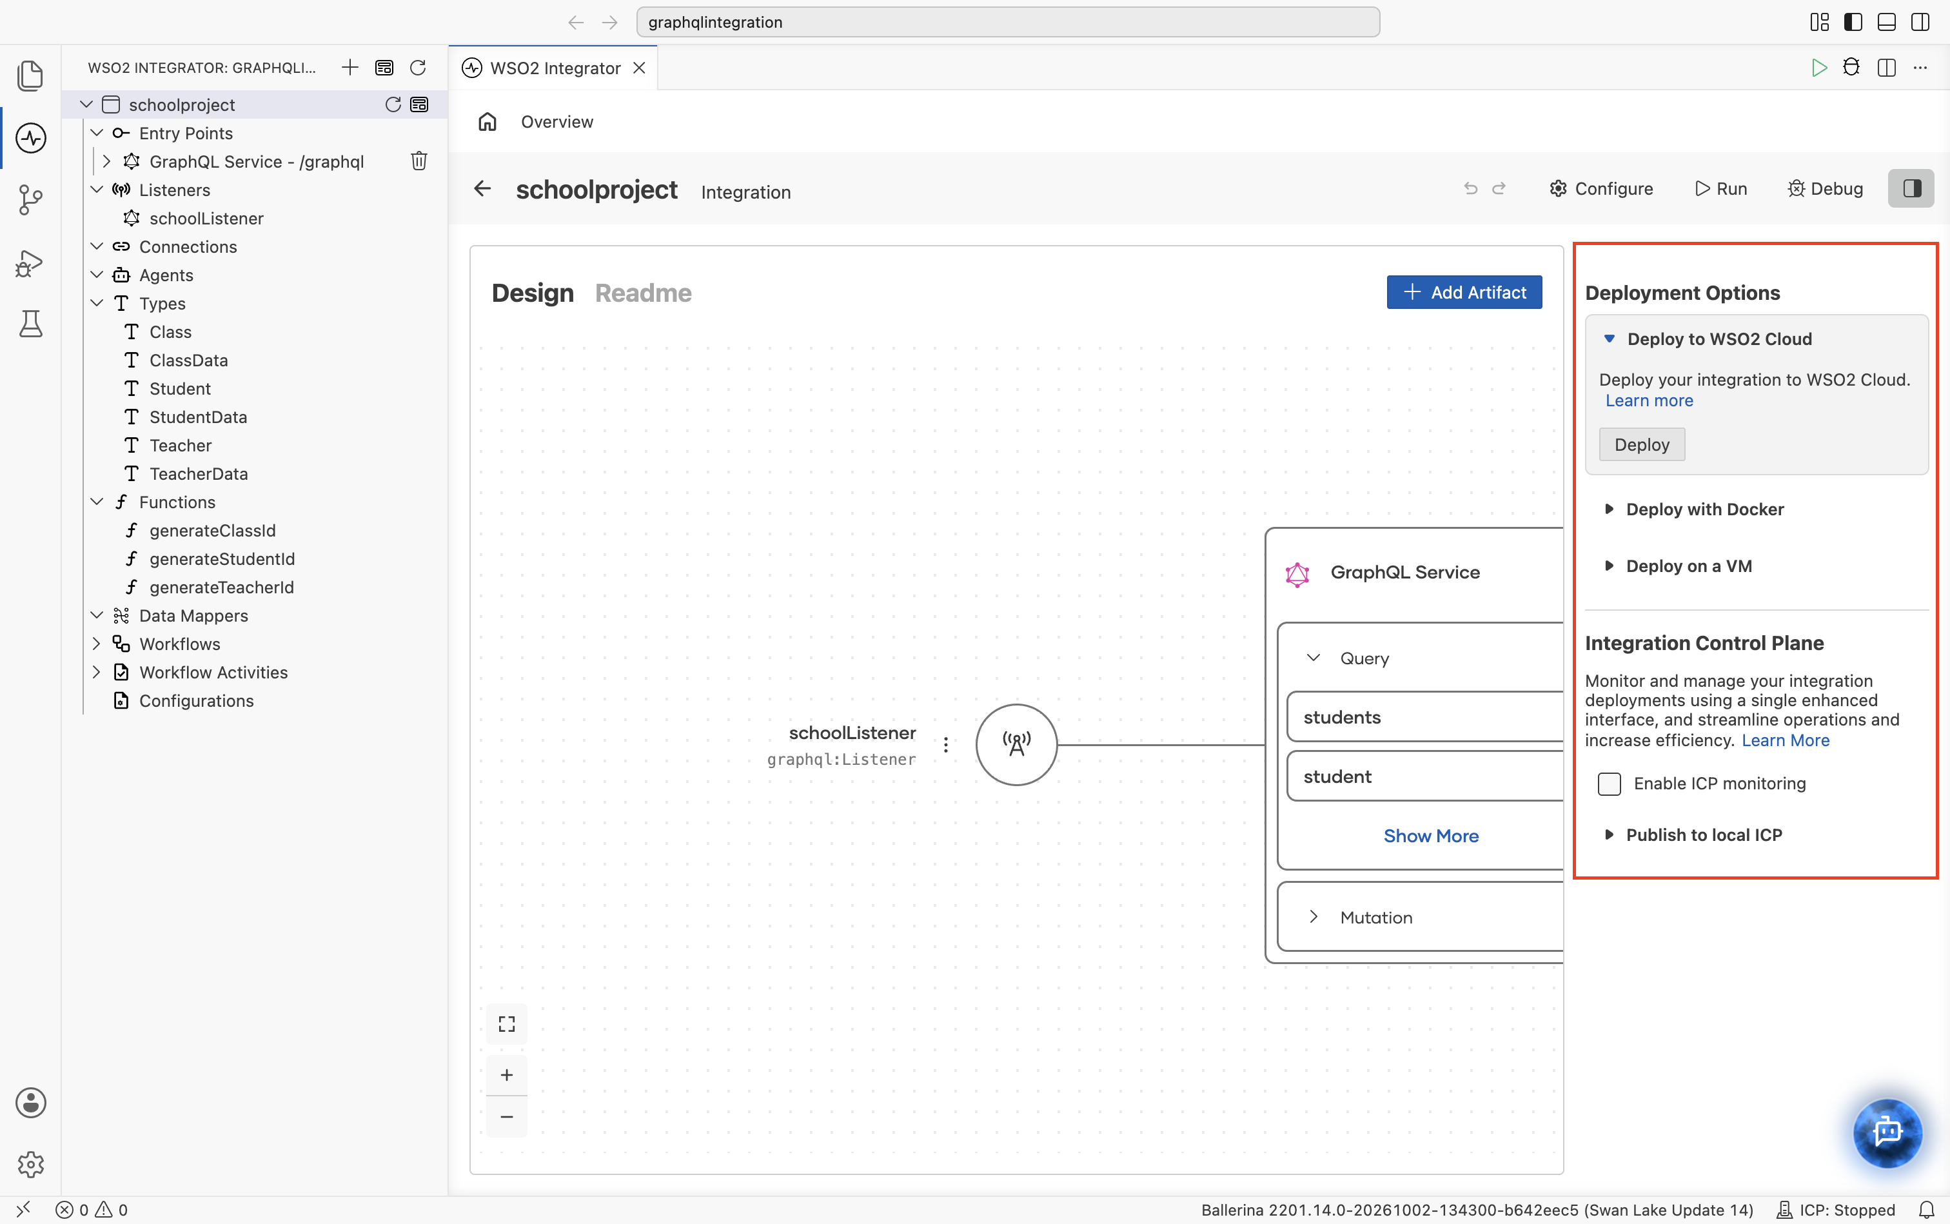Toggle the secondary side bar layout
Viewport: 1950px width, 1224px height.
pyautogui.click(x=1920, y=22)
